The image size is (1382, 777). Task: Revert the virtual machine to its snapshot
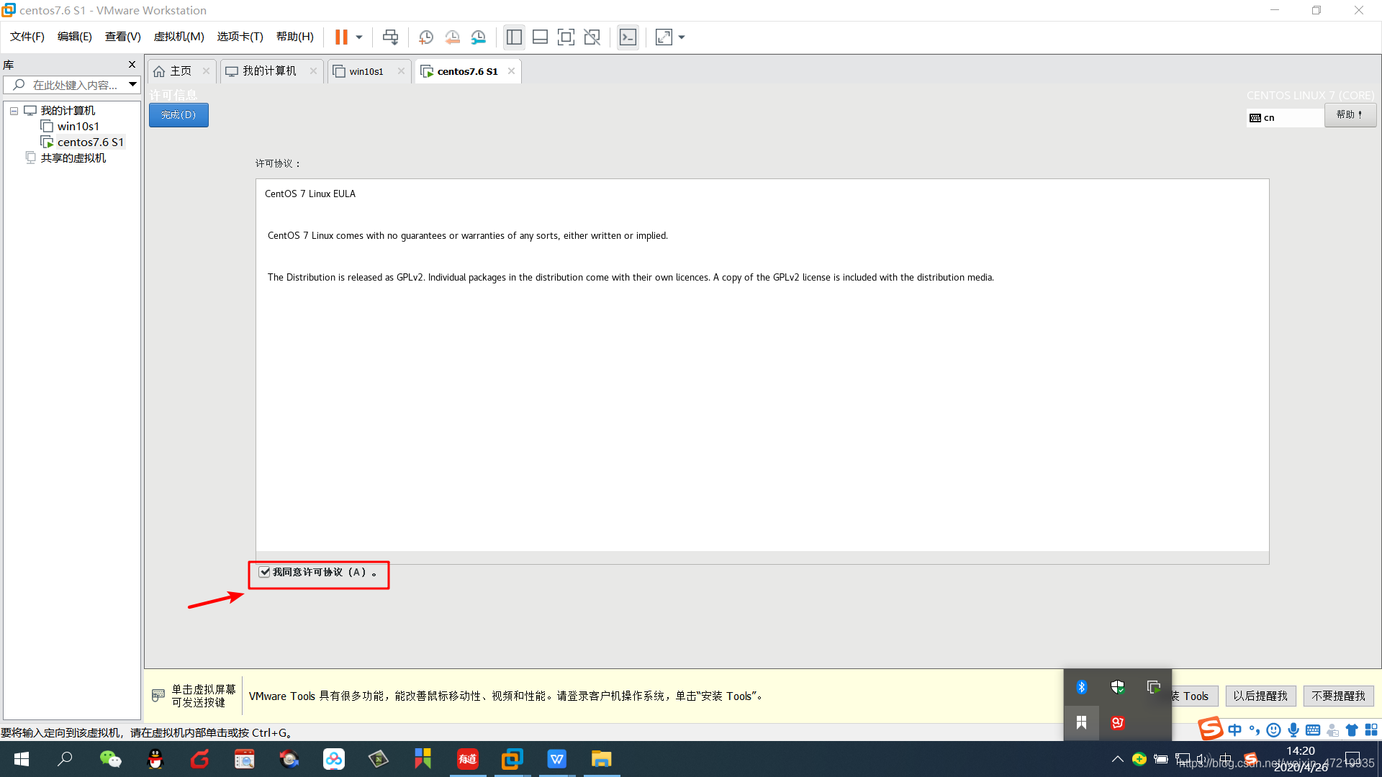[x=452, y=37]
